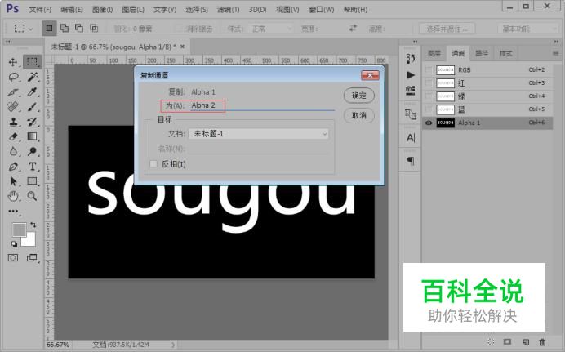565x352 pixels.
Task: Select the Rectangle shape tool
Action: [x=32, y=181]
